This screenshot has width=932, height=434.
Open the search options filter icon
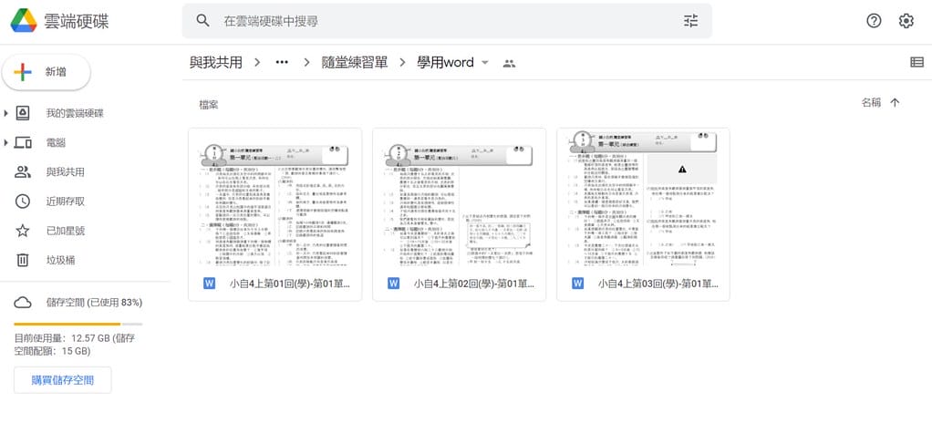[690, 21]
